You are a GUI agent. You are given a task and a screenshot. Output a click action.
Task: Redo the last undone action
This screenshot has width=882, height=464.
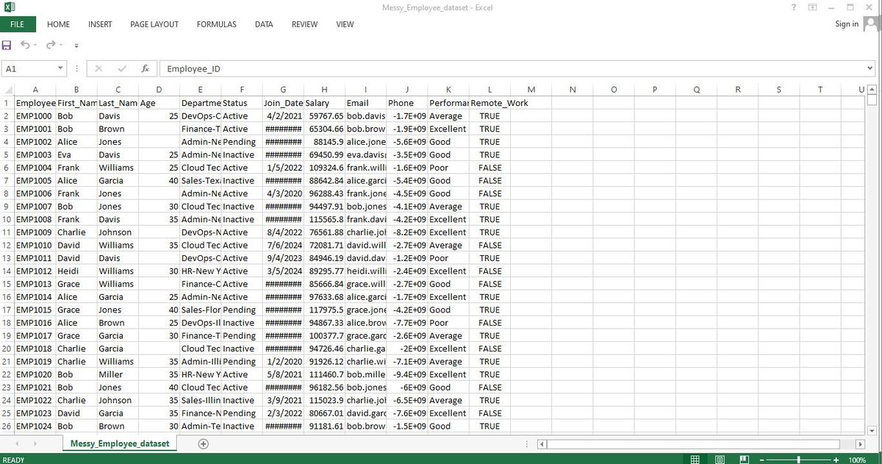pyautogui.click(x=51, y=46)
